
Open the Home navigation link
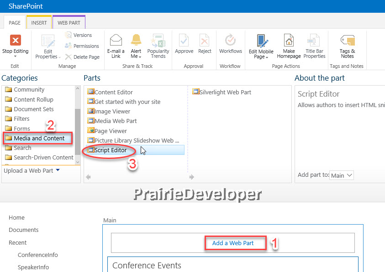click(x=16, y=218)
